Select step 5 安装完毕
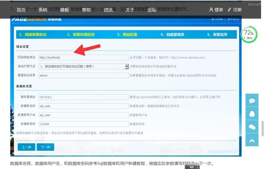This screenshot has width=264, height=169. pos(217,35)
